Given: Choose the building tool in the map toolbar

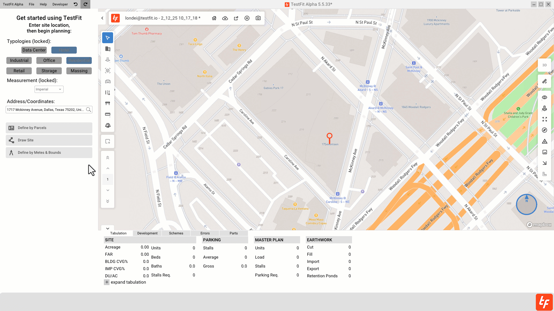Looking at the screenshot, I should coord(108,49).
